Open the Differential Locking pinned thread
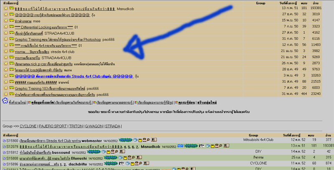Image resolution: width=334 pixels, height=170 pixels. tap(44, 27)
